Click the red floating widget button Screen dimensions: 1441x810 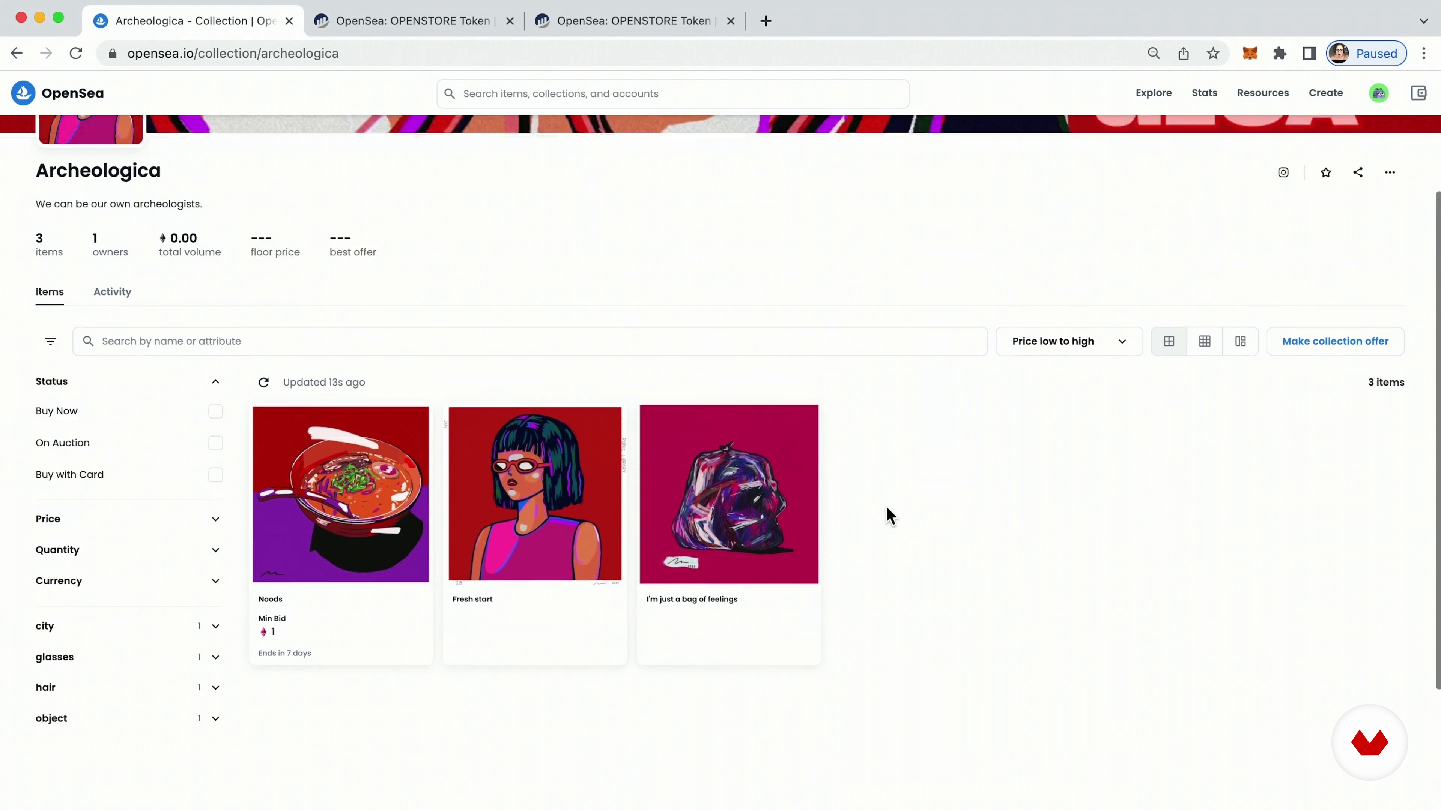click(x=1369, y=742)
